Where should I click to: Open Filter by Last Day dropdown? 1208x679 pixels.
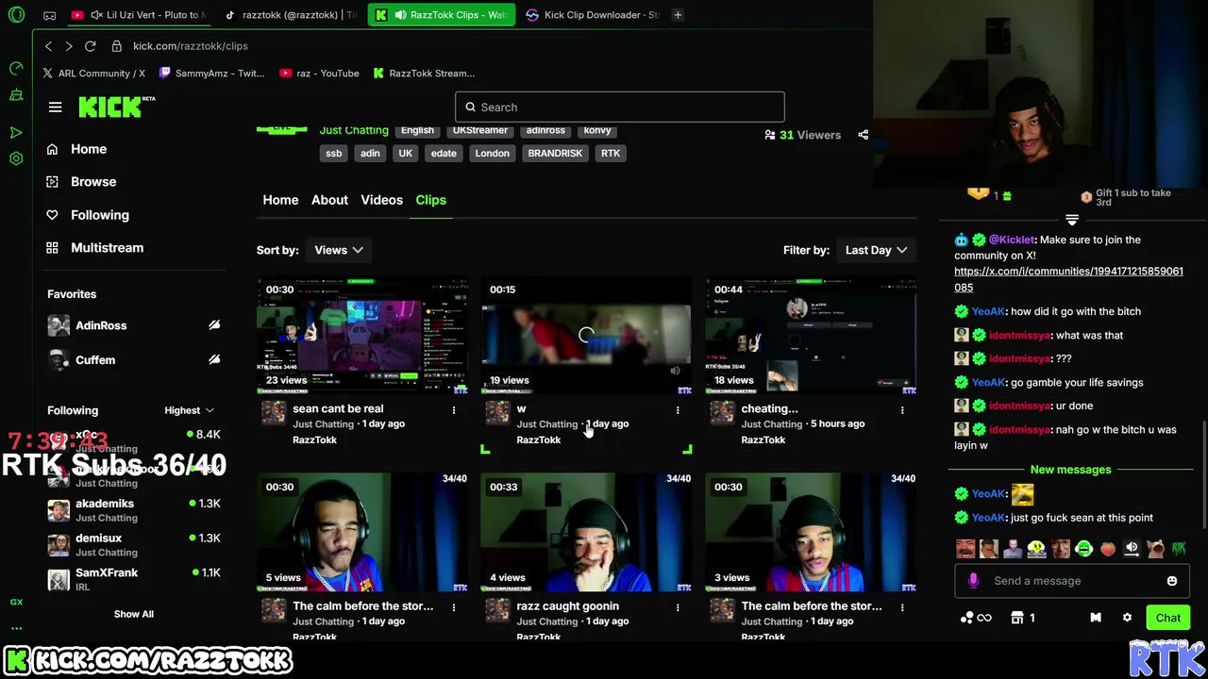[x=877, y=250]
